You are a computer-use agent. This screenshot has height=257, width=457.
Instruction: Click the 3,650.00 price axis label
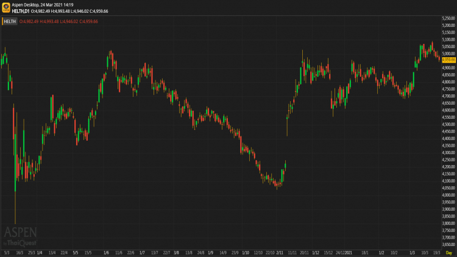448,245
